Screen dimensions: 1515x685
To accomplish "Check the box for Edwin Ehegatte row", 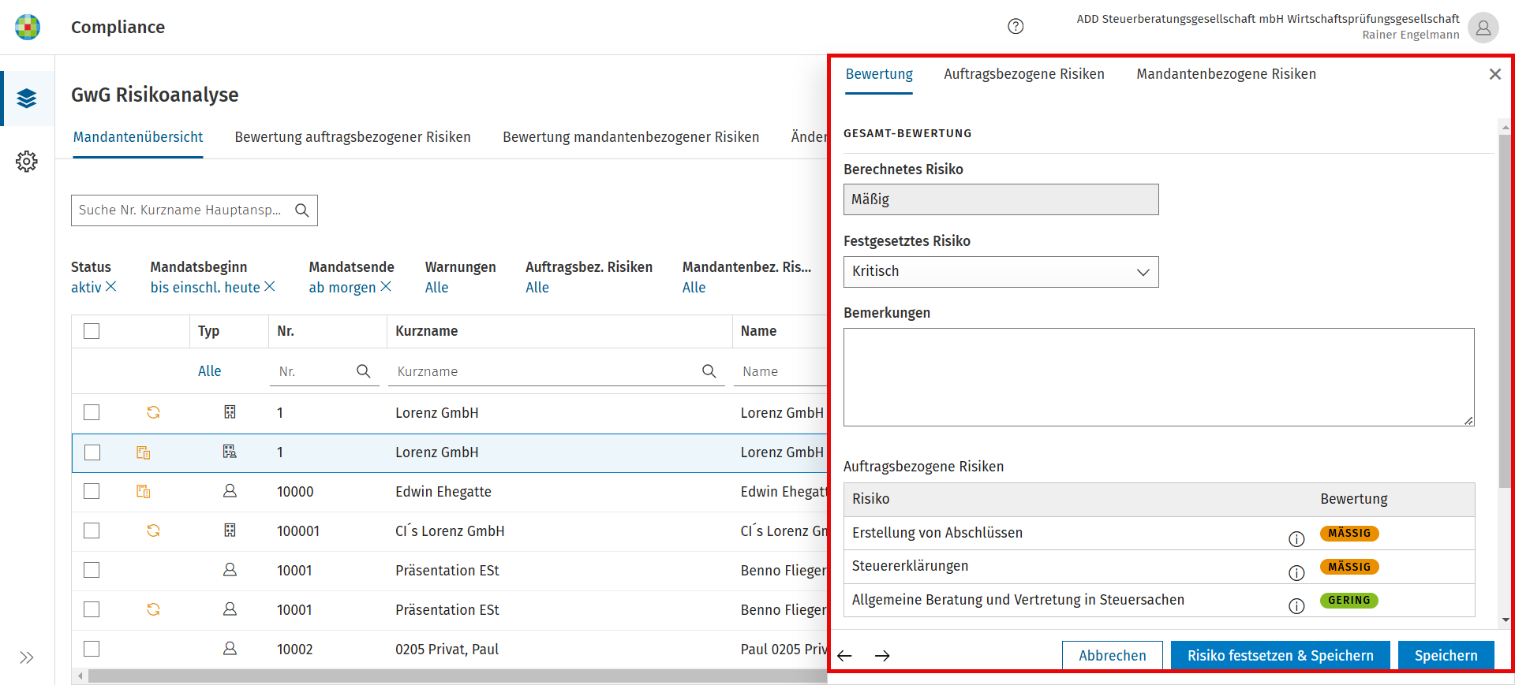I will (92, 491).
